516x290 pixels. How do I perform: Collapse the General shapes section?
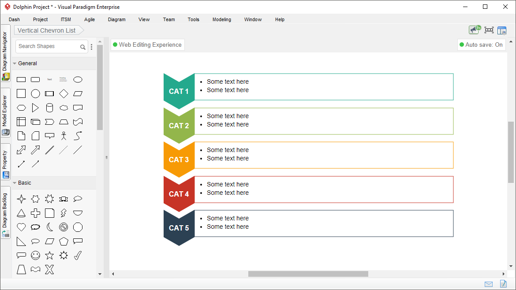coord(15,63)
